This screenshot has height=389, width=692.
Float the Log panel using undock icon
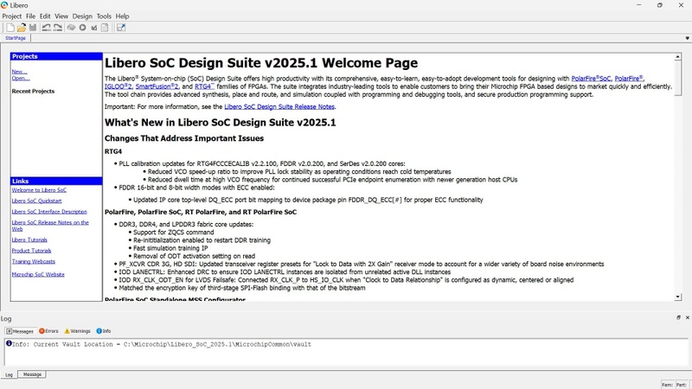click(678, 317)
